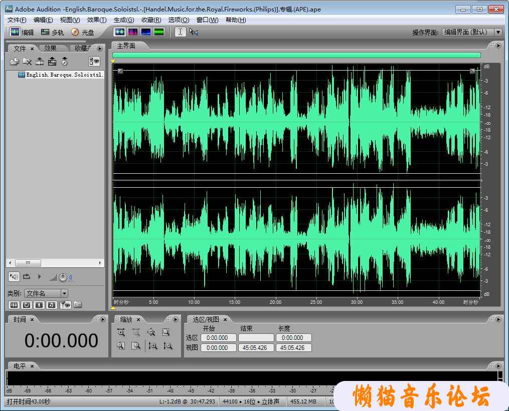
Task: Toggle the files panel show options icon
Action: (94, 61)
